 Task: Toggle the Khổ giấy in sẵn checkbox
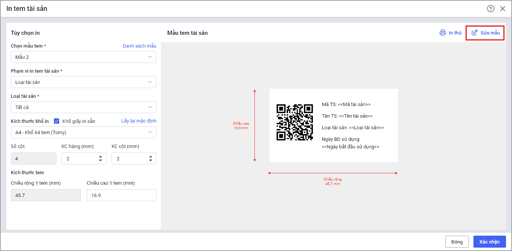point(57,121)
